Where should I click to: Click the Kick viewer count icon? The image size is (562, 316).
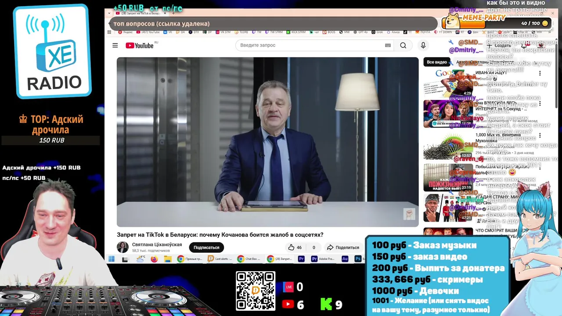coord(326,304)
